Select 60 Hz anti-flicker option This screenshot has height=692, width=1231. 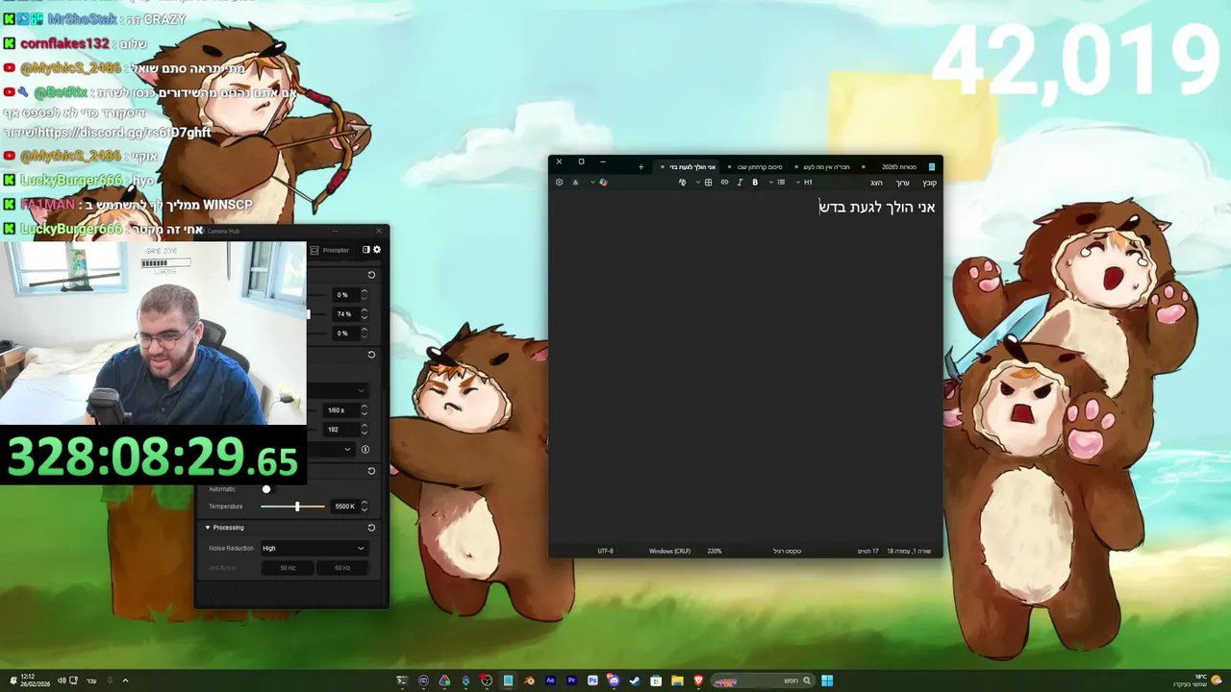342,568
